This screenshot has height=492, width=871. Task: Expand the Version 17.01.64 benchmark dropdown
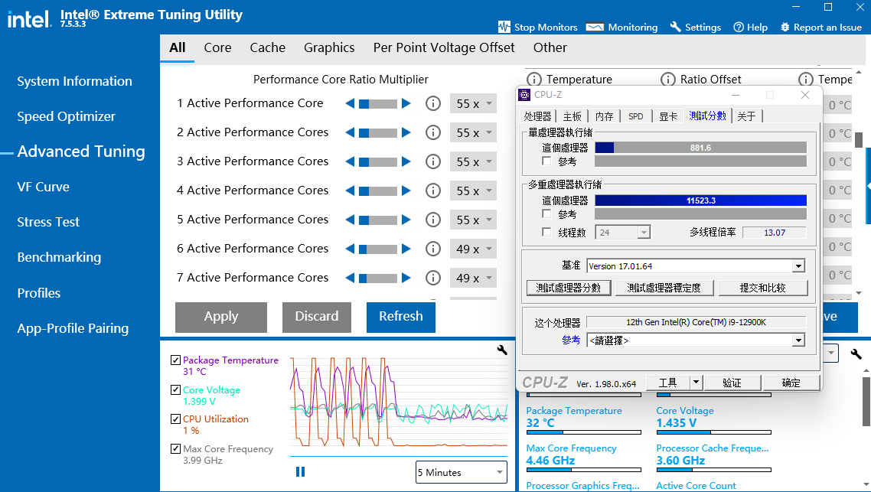pyautogui.click(x=798, y=266)
